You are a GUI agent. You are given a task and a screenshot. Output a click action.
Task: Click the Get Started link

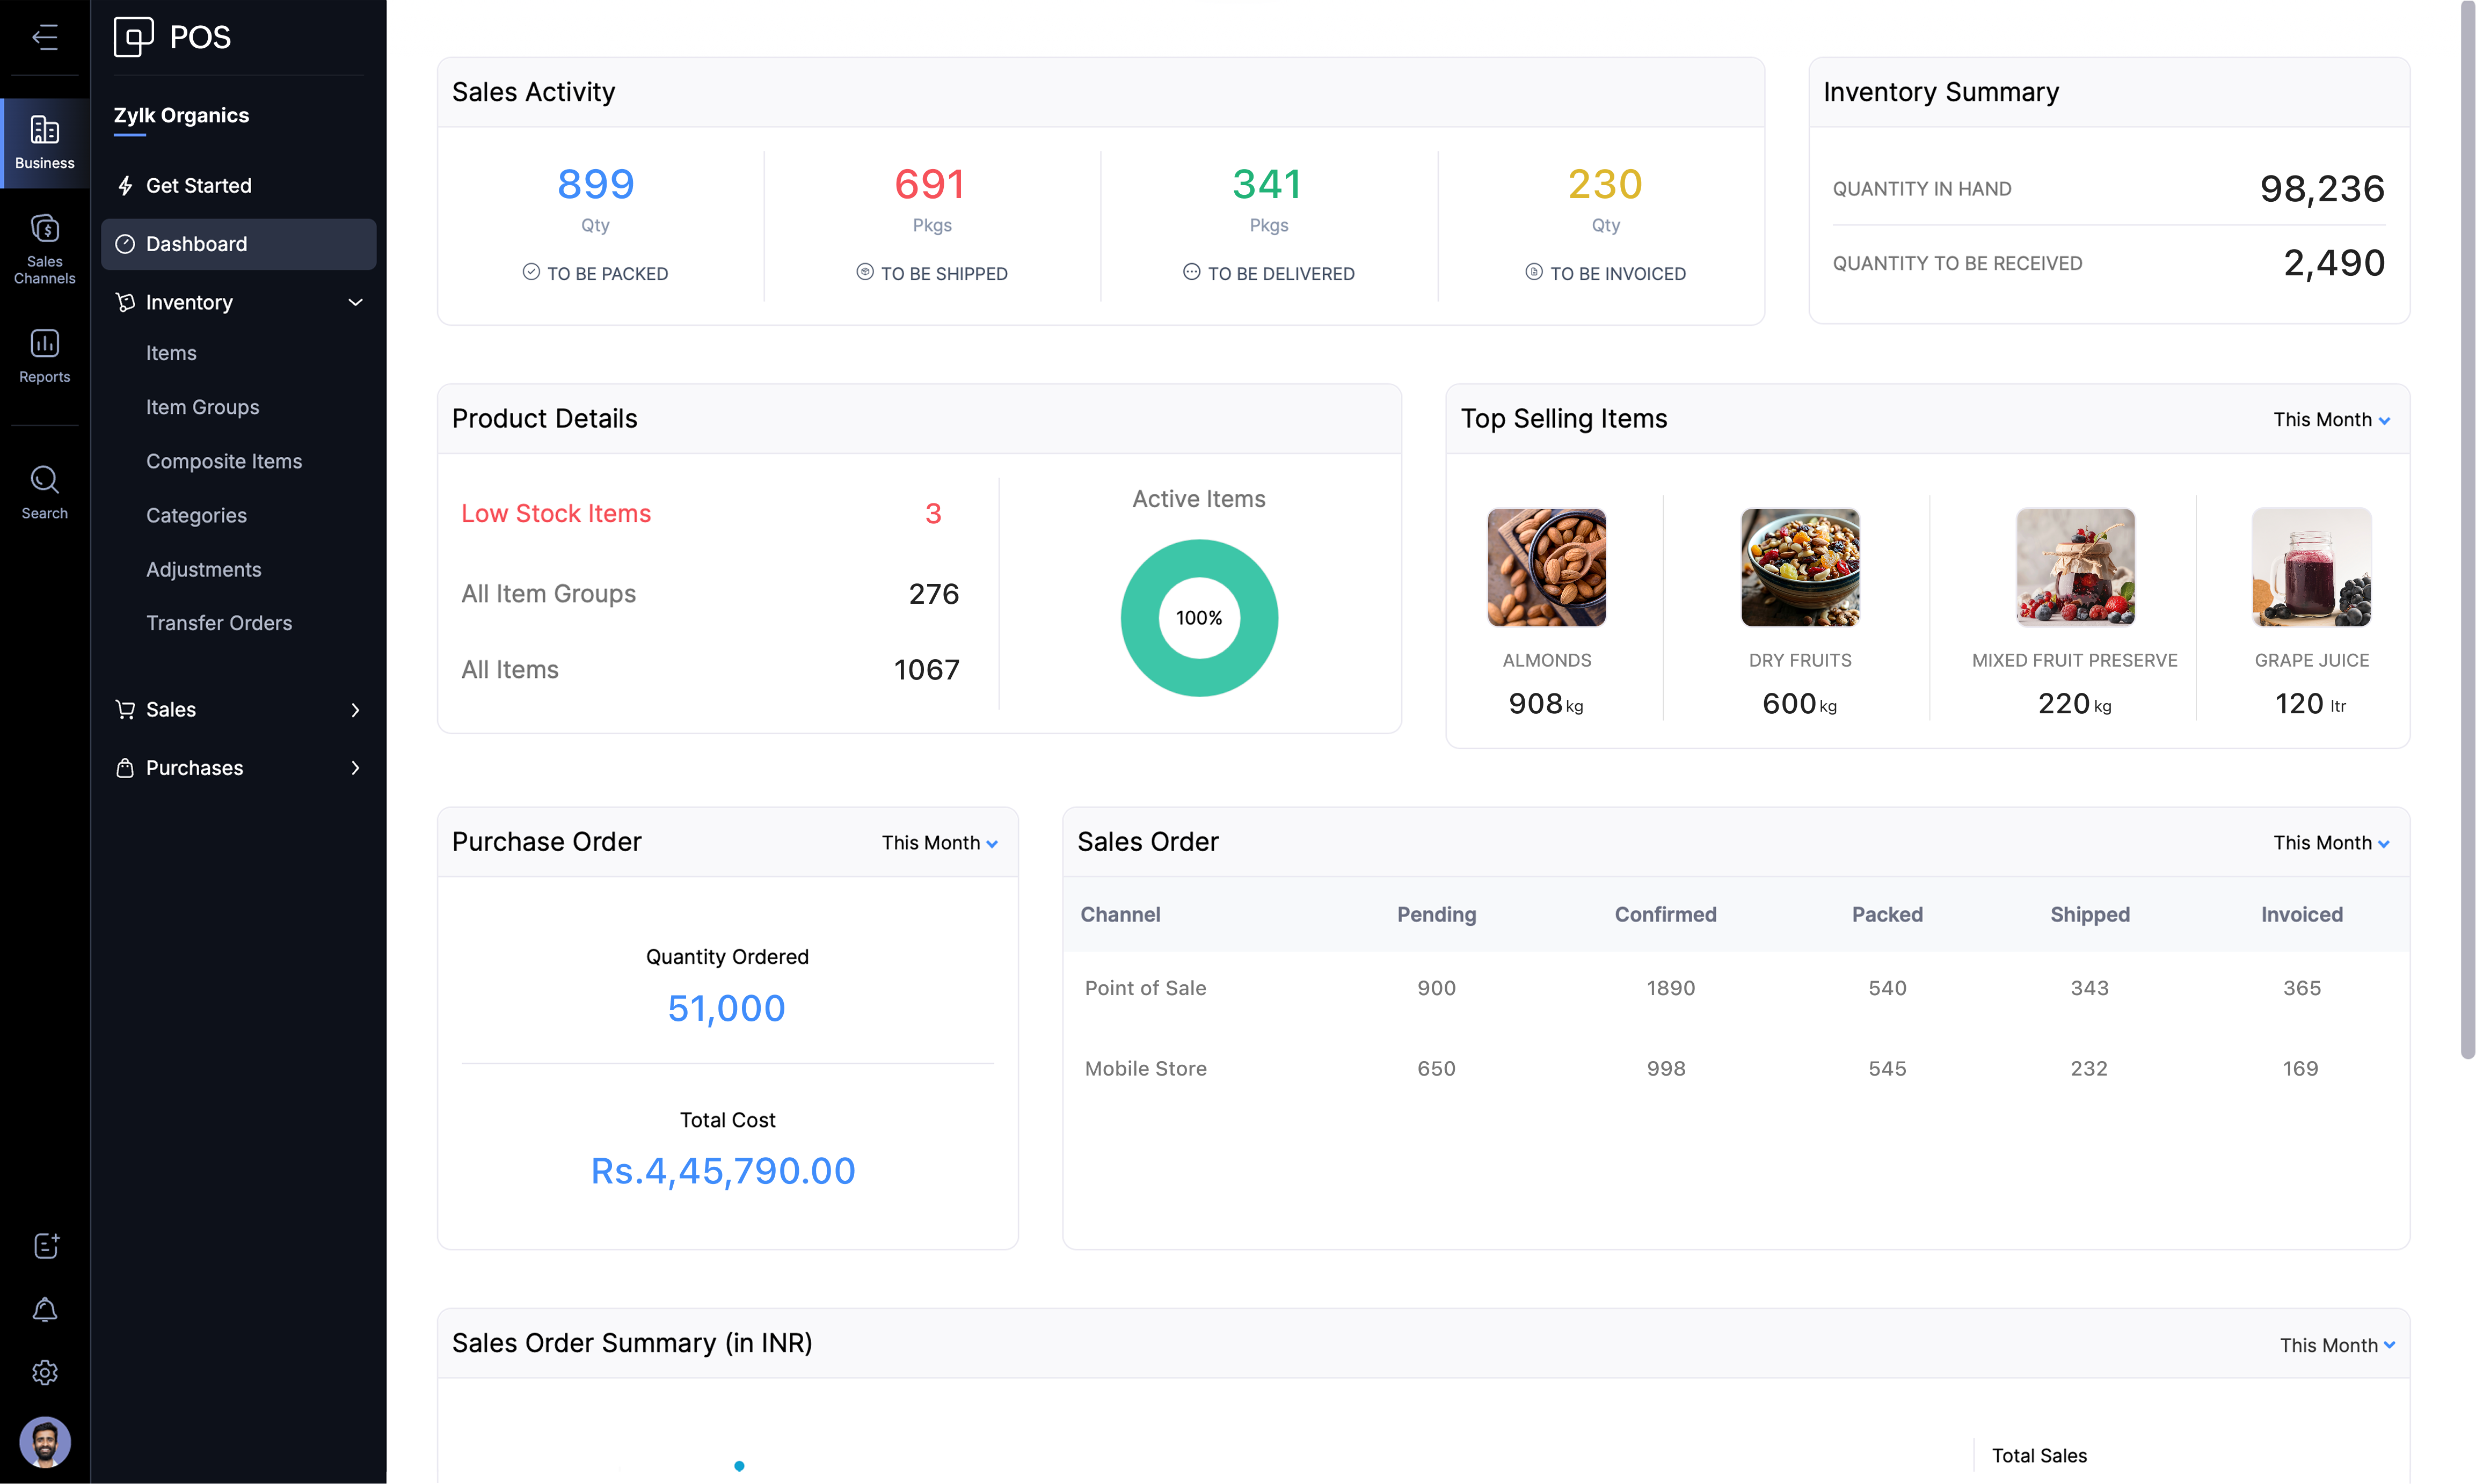click(198, 186)
